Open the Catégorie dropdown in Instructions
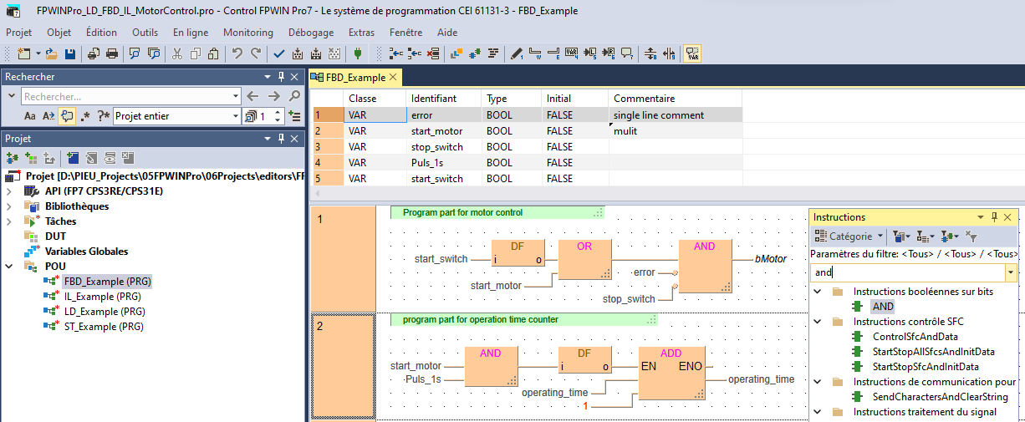The image size is (1025, 422). 848,236
